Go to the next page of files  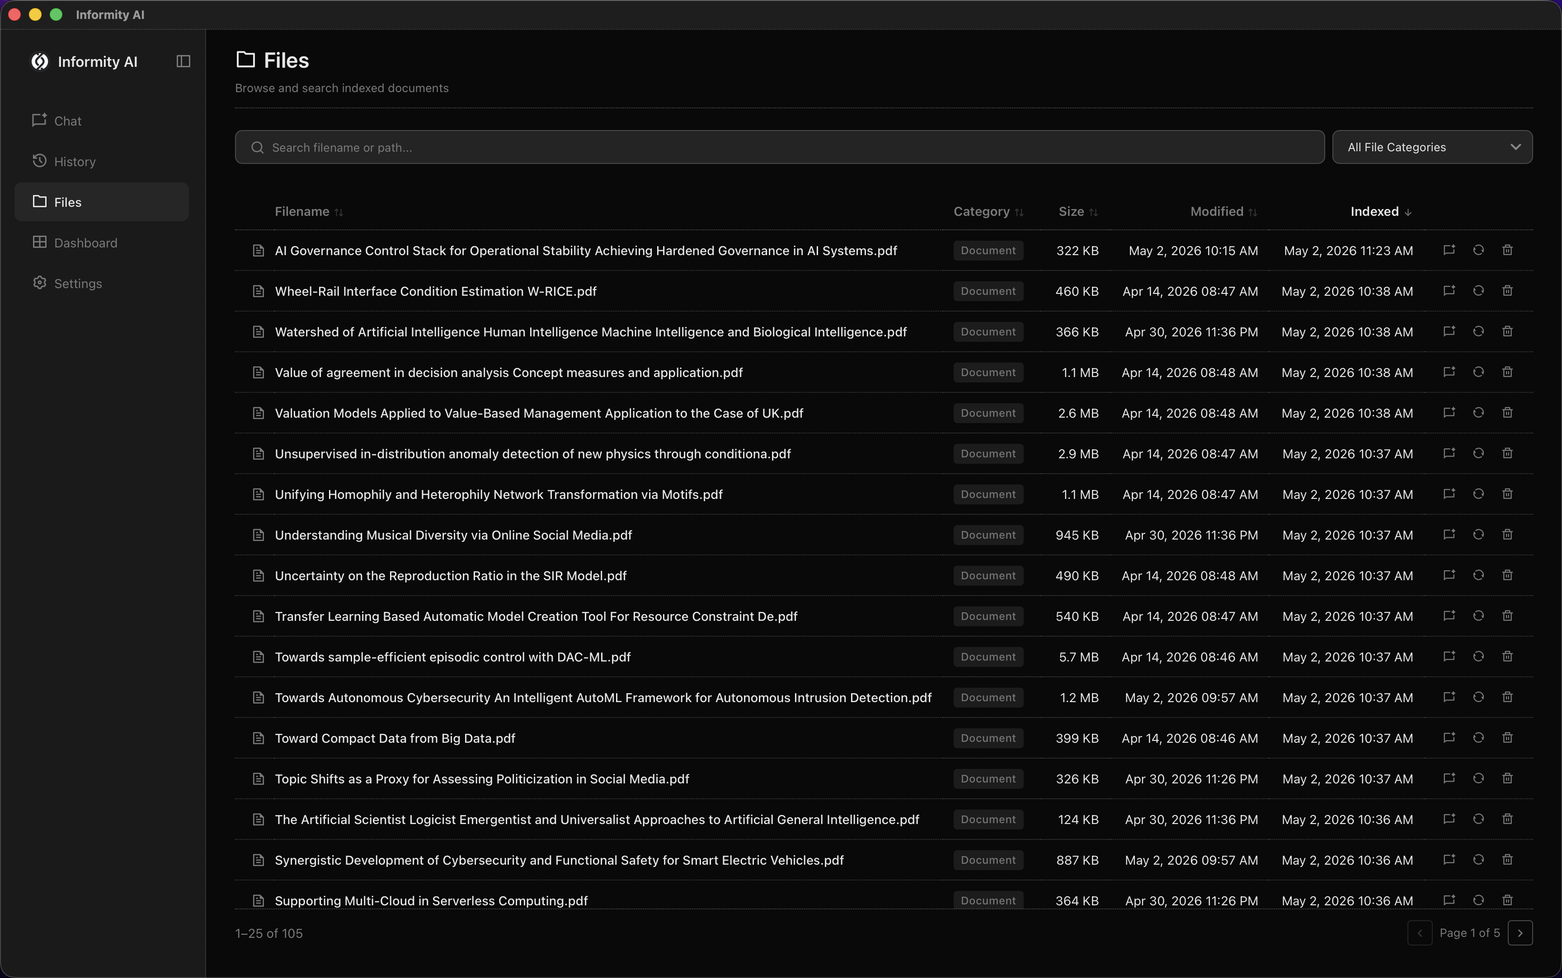click(x=1520, y=933)
